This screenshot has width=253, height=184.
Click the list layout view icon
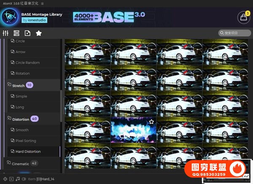16,33
